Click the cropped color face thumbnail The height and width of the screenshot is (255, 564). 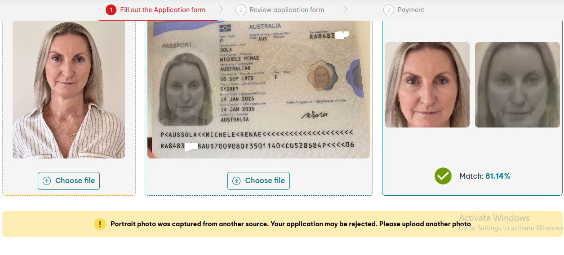427,85
